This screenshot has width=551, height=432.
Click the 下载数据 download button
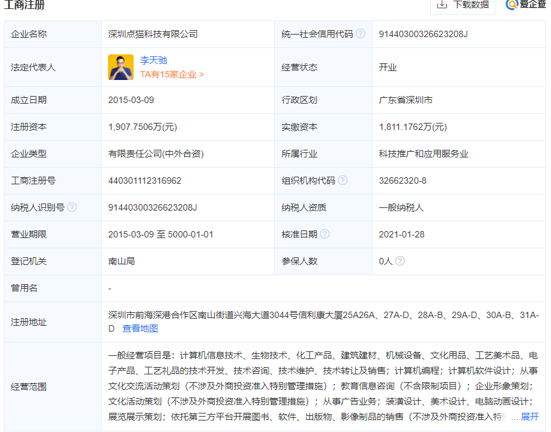(462, 5)
